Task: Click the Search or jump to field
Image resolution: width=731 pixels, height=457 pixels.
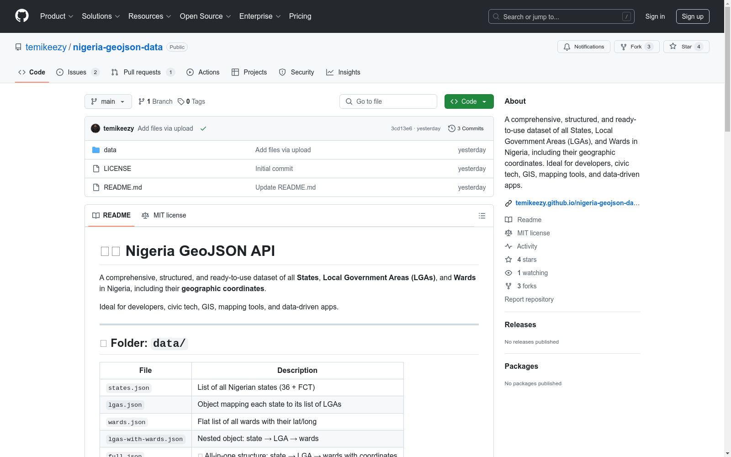Action: (x=561, y=16)
